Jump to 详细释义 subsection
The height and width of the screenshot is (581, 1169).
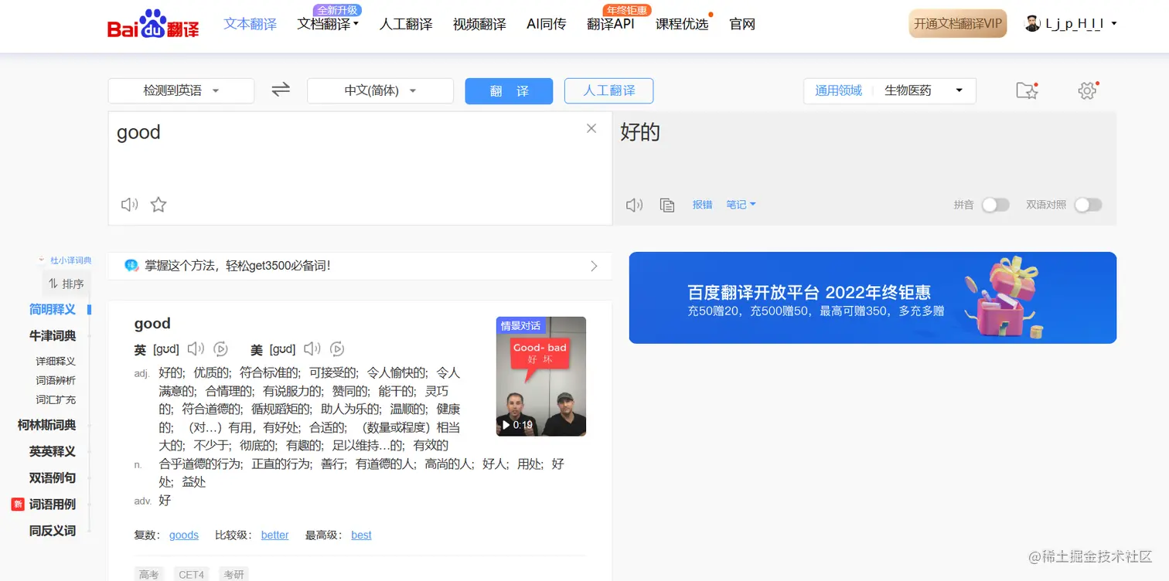[x=56, y=361]
